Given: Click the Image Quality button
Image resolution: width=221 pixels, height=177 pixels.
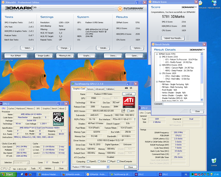Looking at the screenshot, I should pyautogui.click(x=44, y=56).
